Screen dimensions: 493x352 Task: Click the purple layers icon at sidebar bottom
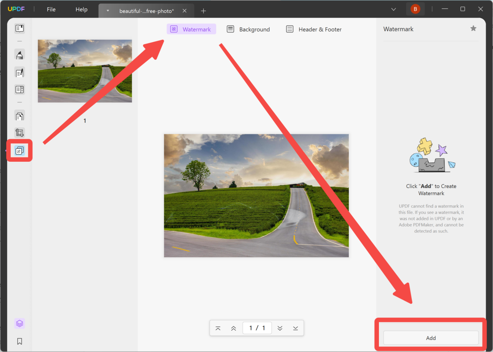click(x=20, y=323)
